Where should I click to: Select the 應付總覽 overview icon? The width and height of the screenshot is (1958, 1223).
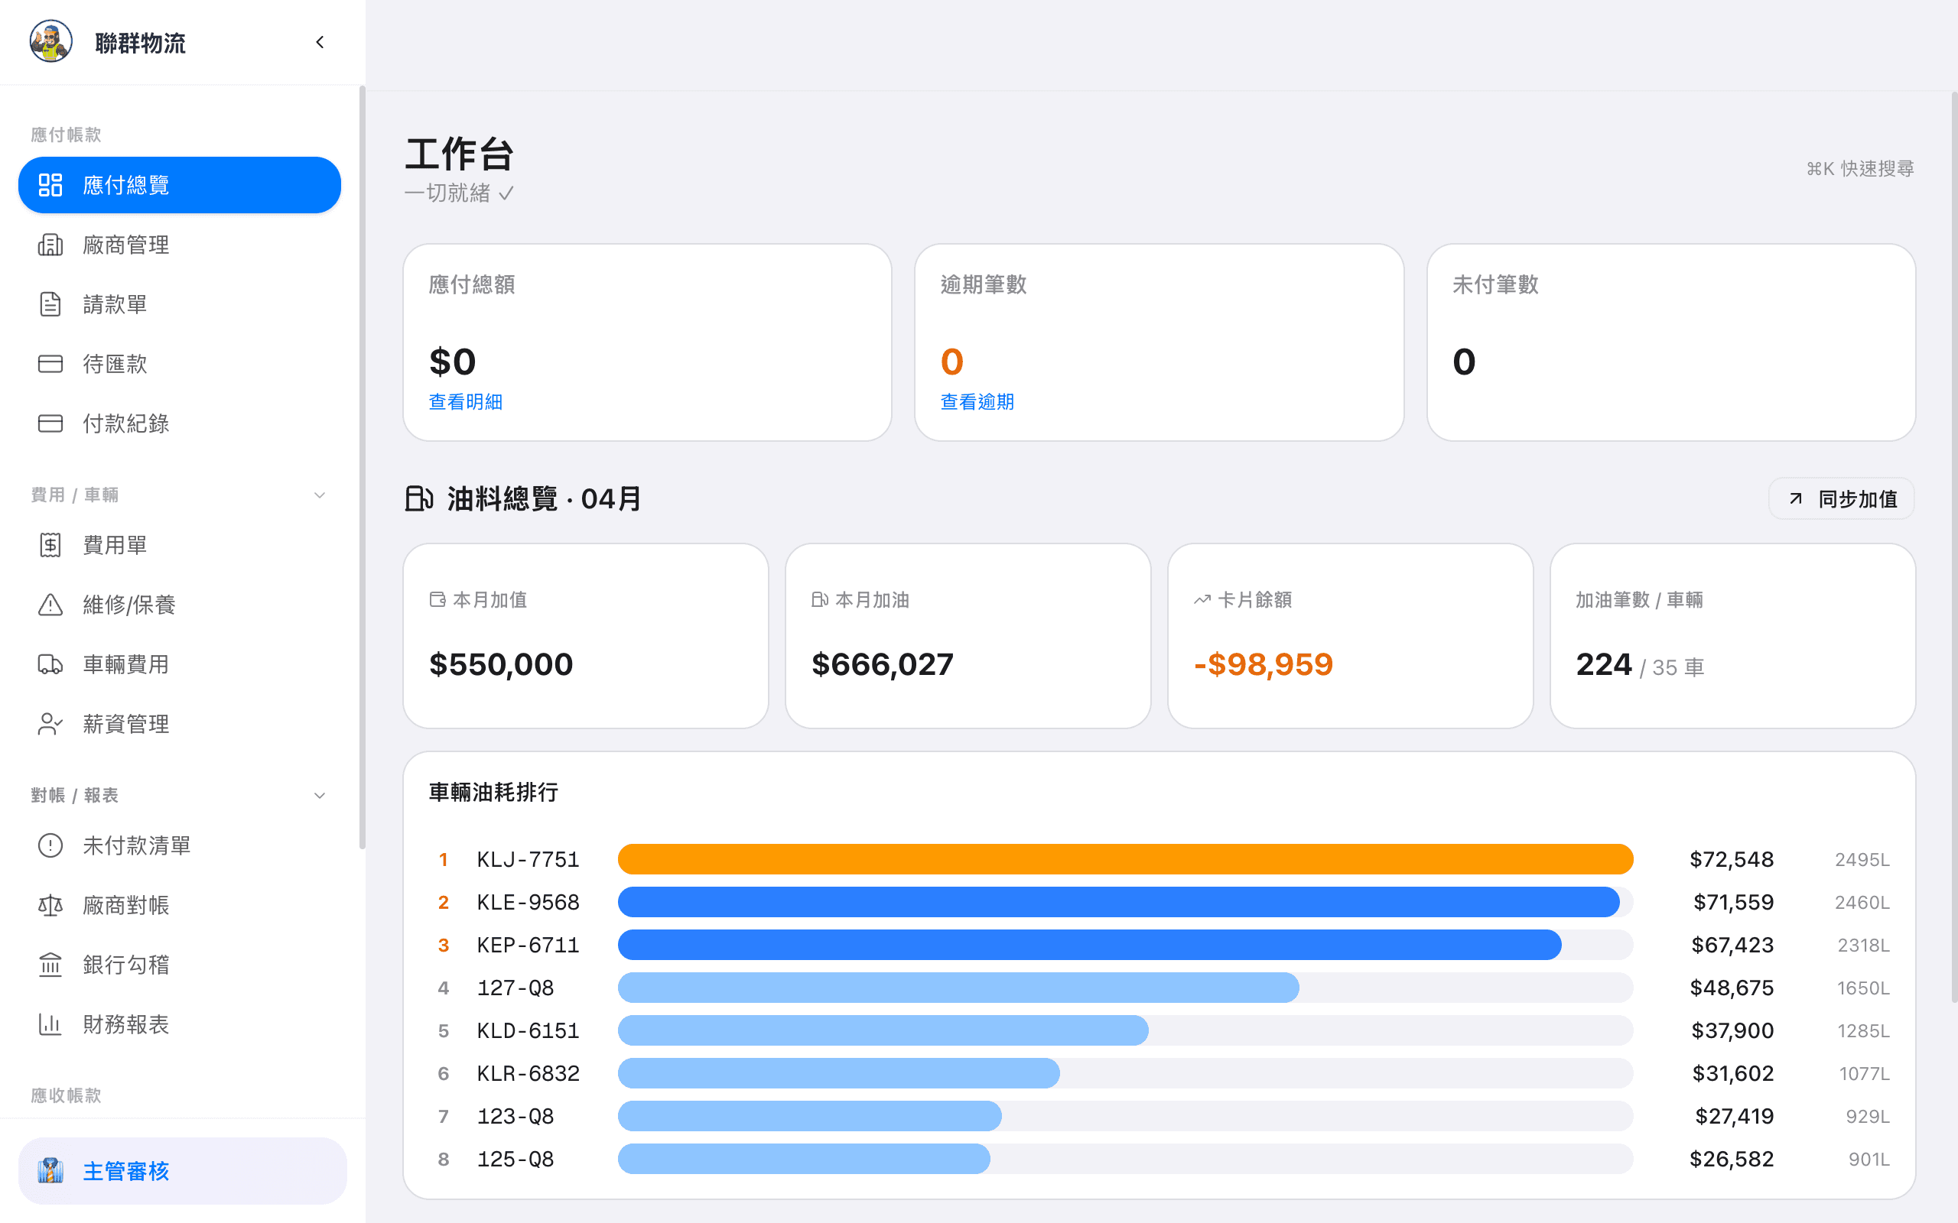pos(50,184)
